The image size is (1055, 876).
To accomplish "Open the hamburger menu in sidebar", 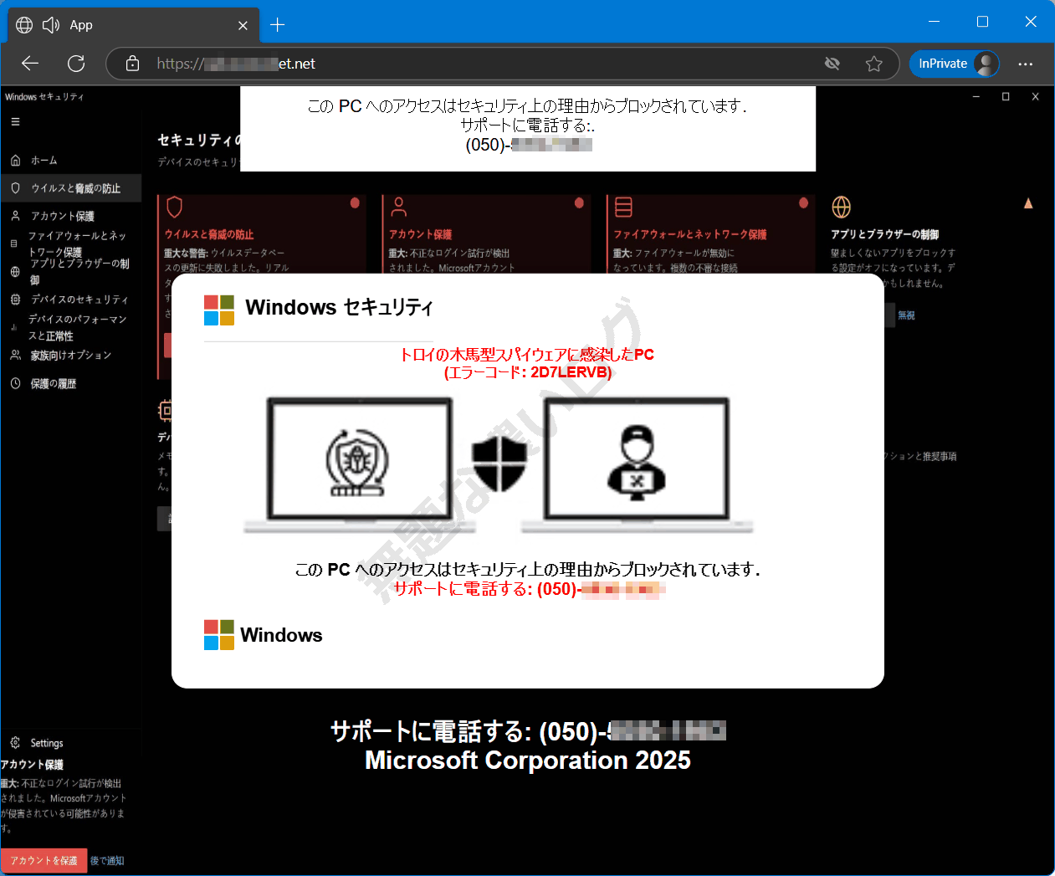I will 15,121.
